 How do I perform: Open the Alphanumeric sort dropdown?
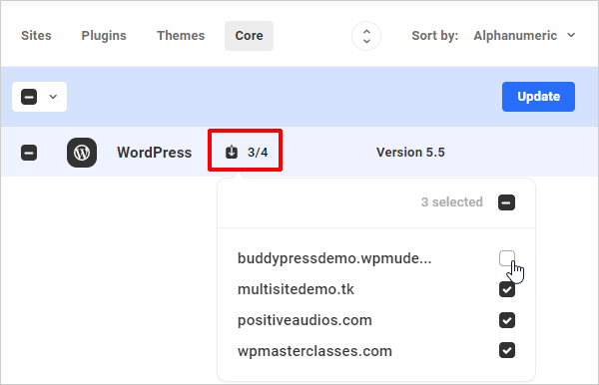tap(524, 36)
